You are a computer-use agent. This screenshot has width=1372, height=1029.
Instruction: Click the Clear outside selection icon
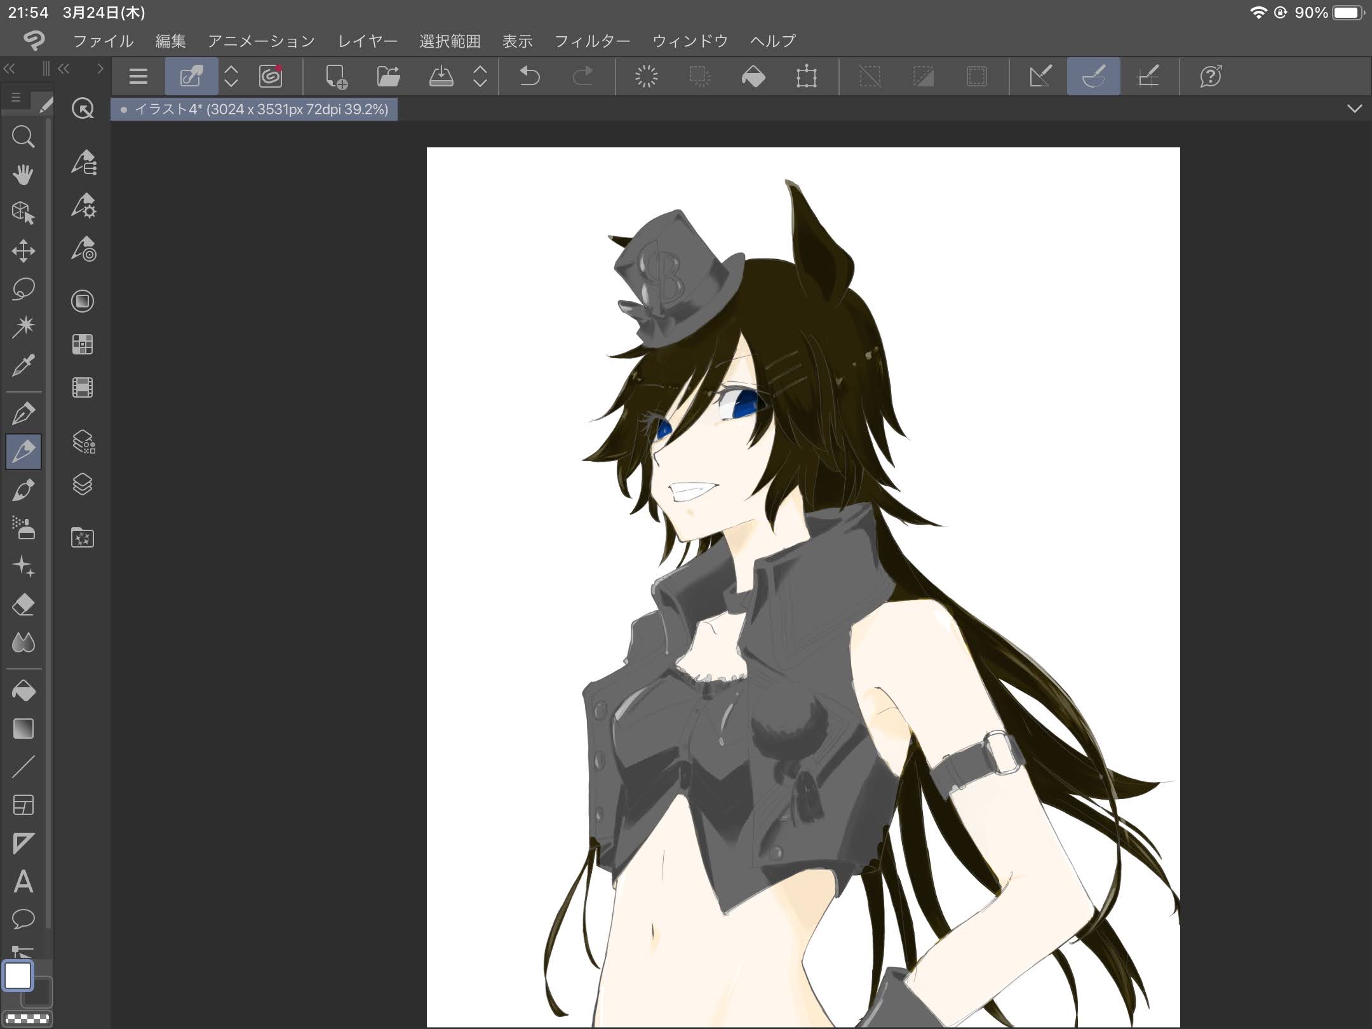[700, 77]
